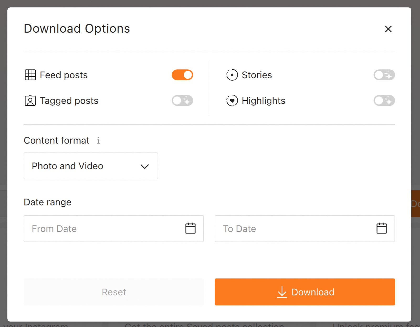This screenshot has width=420, height=327.
Task: Click the Tagged posts portrait icon
Action: click(x=30, y=101)
